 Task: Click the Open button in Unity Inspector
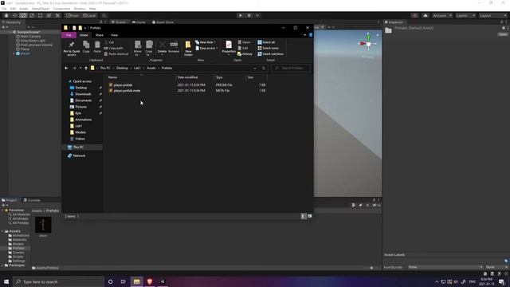pos(503,34)
